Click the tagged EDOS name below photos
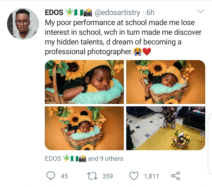Image resolution: width=212 pixels, height=187 pixels. point(53,158)
